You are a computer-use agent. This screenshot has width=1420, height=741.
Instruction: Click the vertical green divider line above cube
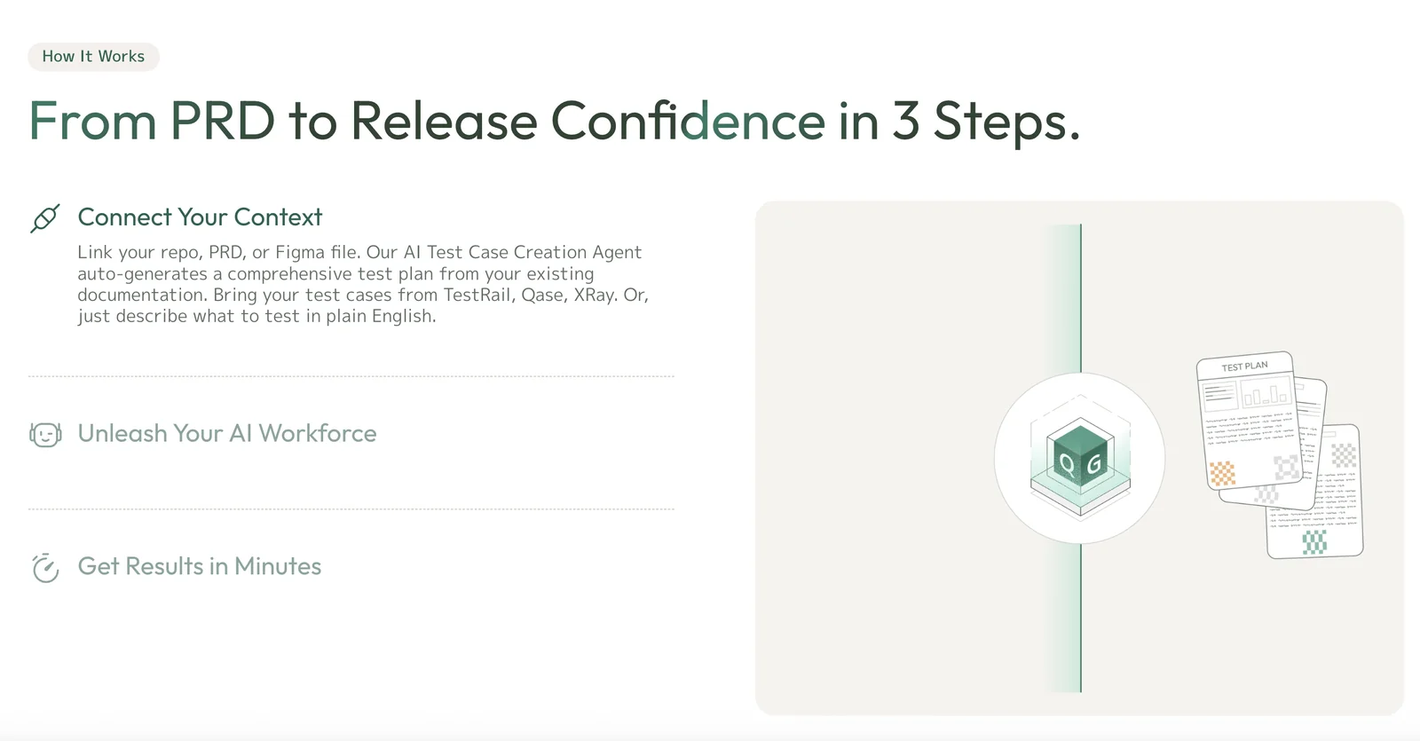click(x=1081, y=297)
